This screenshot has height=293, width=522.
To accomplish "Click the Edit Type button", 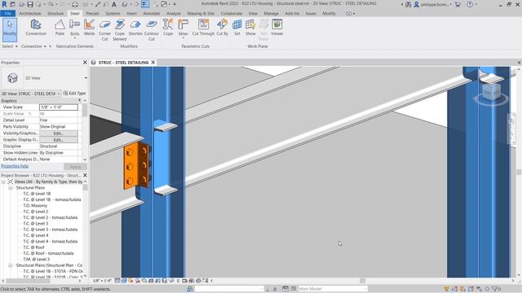I will coord(74,94).
